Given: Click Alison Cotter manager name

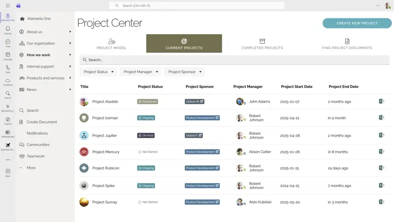Looking at the screenshot, I should click(260, 152).
